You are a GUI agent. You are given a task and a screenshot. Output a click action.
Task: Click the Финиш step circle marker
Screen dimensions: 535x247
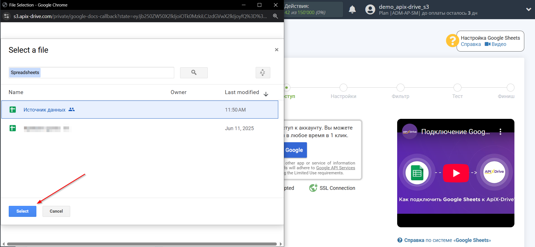510,88
